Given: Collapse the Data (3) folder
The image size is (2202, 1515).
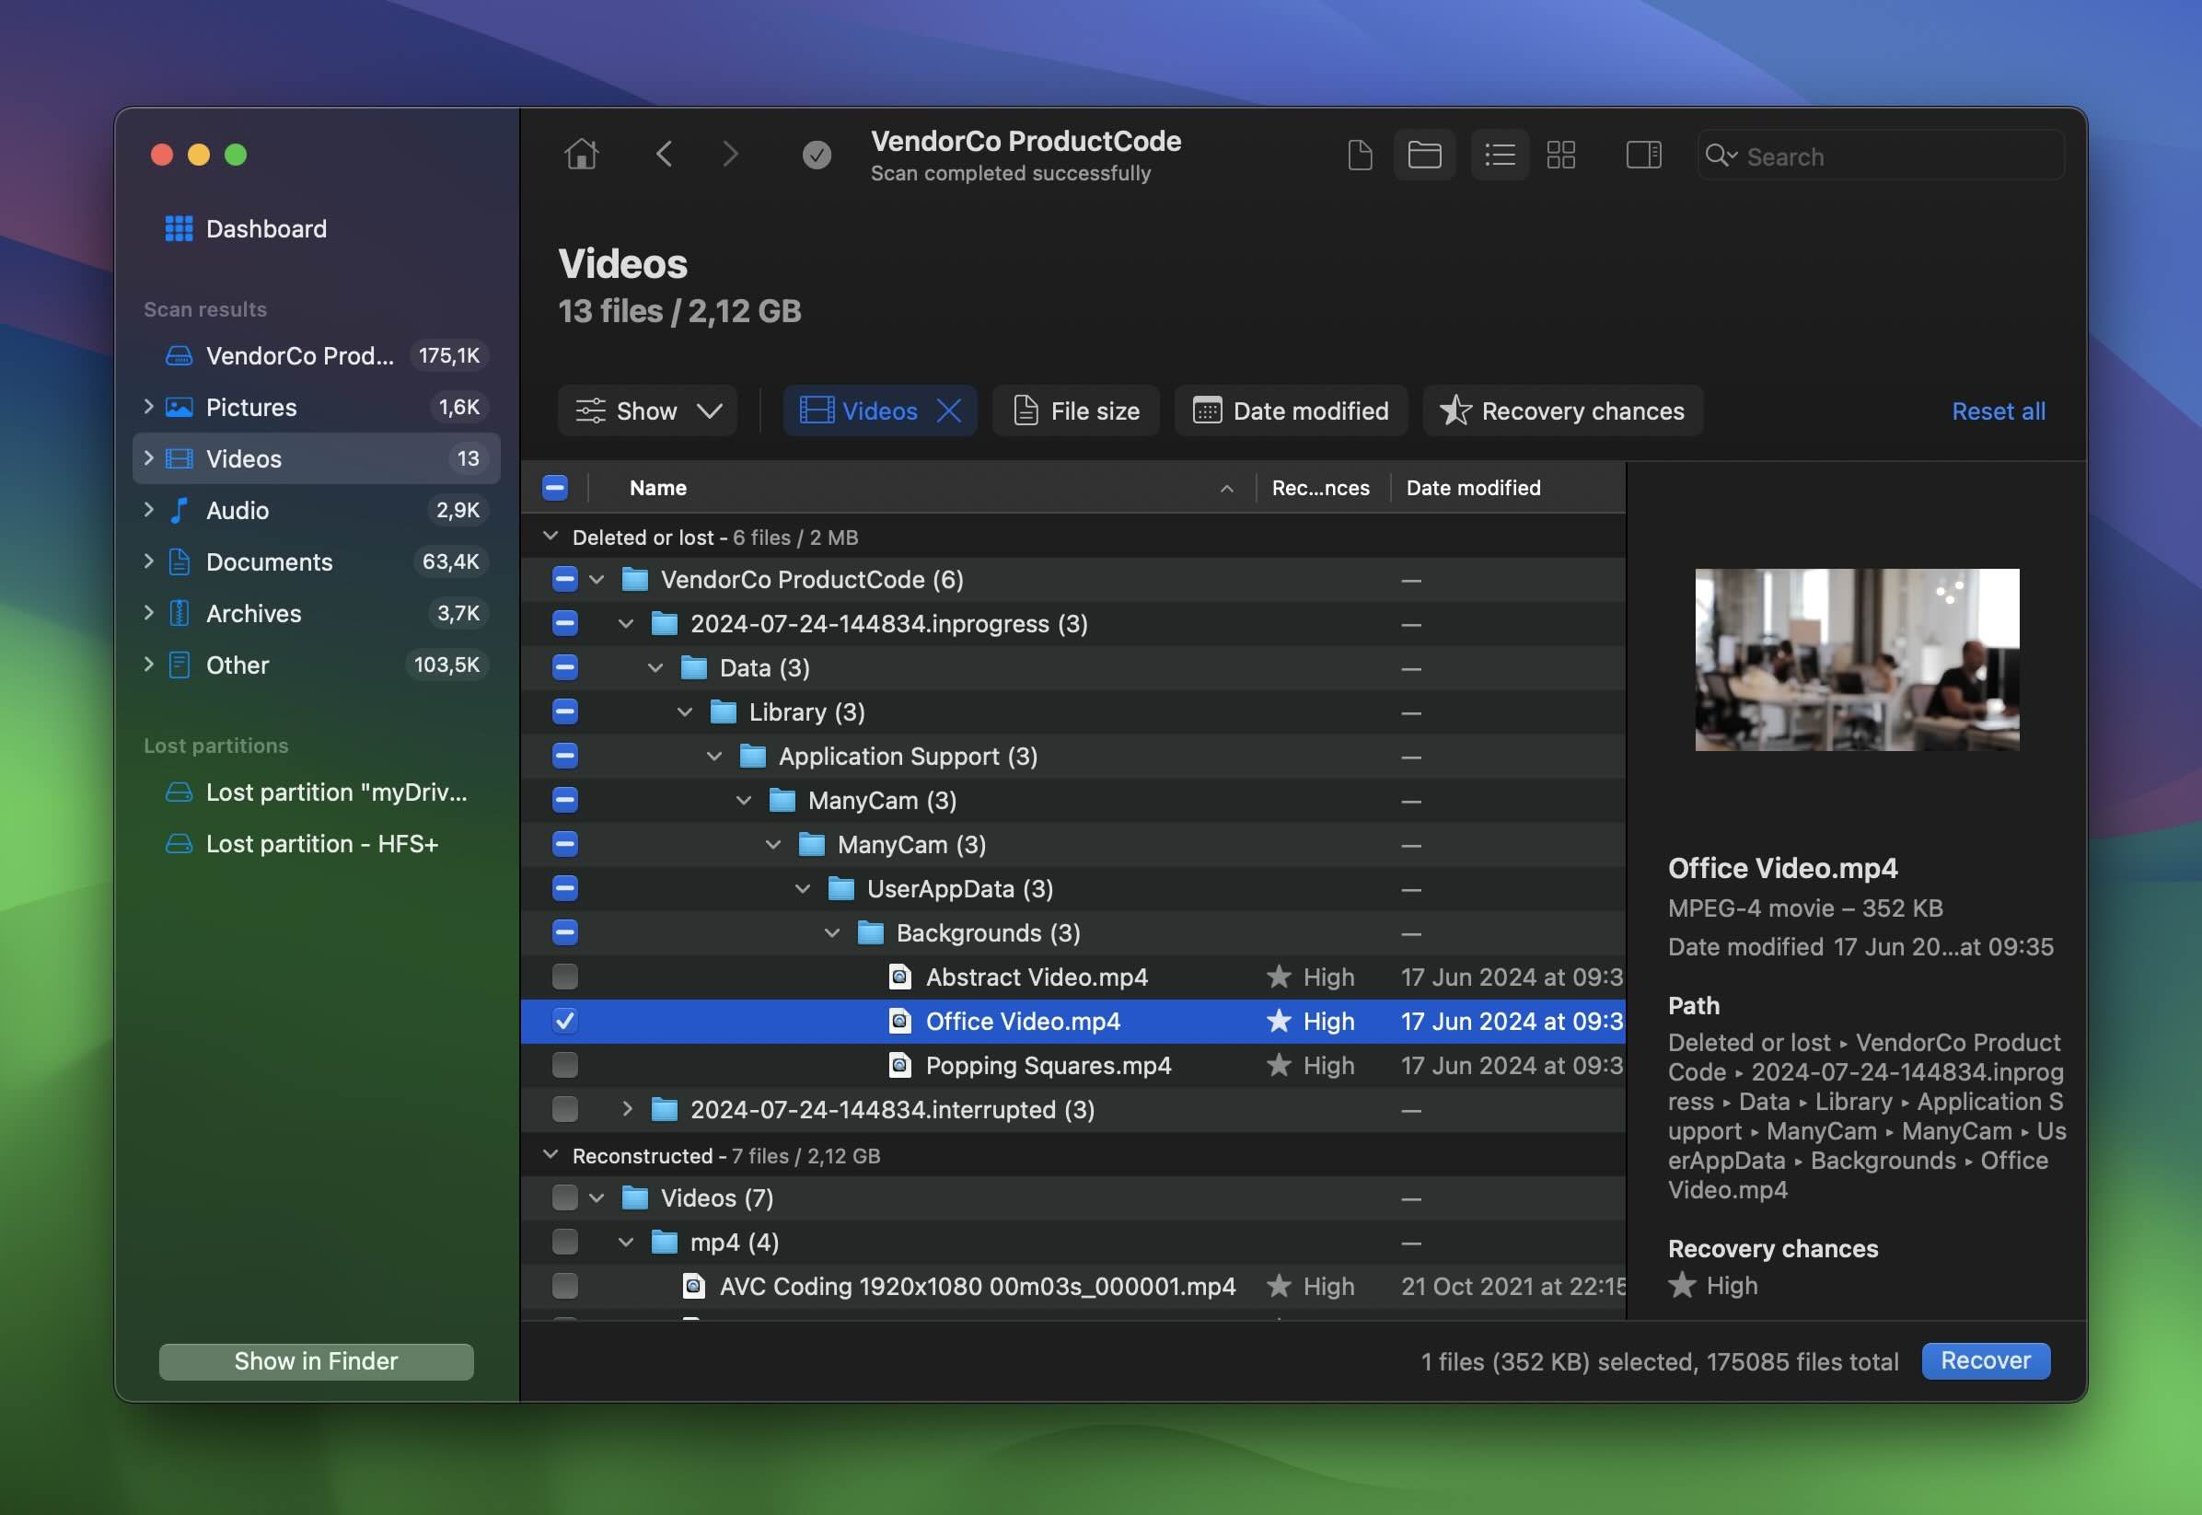Looking at the screenshot, I should pyautogui.click(x=655, y=667).
